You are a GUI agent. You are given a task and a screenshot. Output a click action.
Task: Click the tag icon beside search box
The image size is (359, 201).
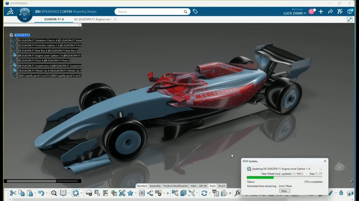pyautogui.click(x=195, y=12)
